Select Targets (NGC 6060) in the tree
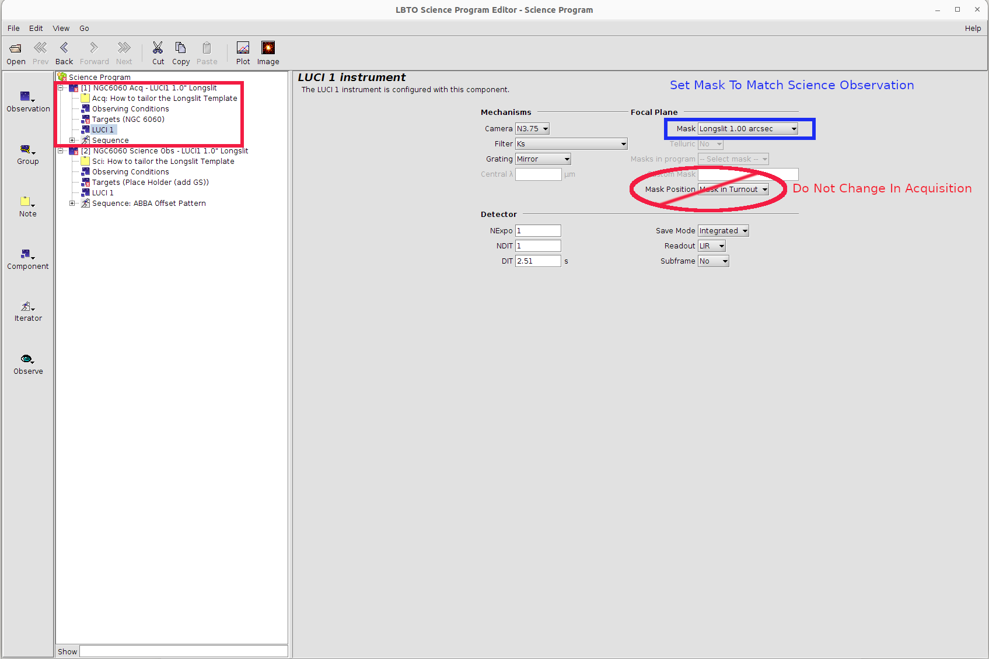Screen dimensions: 989x659 coord(128,120)
